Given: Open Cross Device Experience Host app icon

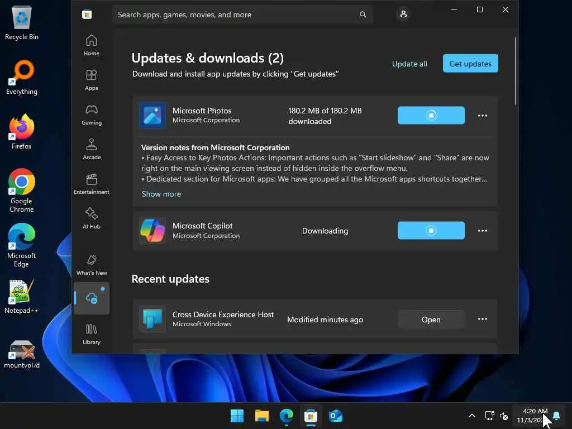Looking at the screenshot, I should (x=152, y=319).
